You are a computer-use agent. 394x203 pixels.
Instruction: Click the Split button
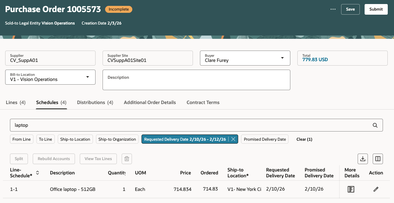[19, 159]
